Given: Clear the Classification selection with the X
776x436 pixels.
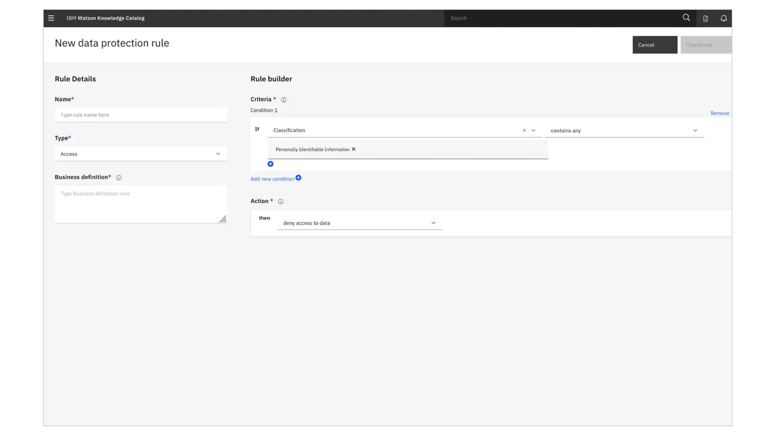Looking at the screenshot, I should (524, 130).
